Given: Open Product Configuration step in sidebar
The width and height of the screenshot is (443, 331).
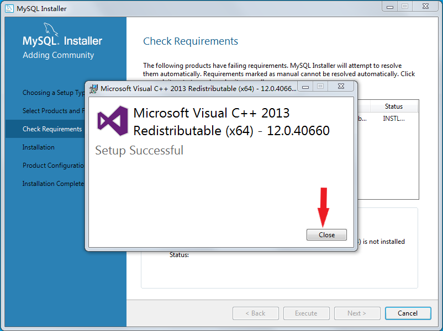Looking at the screenshot, I should (x=54, y=165).
